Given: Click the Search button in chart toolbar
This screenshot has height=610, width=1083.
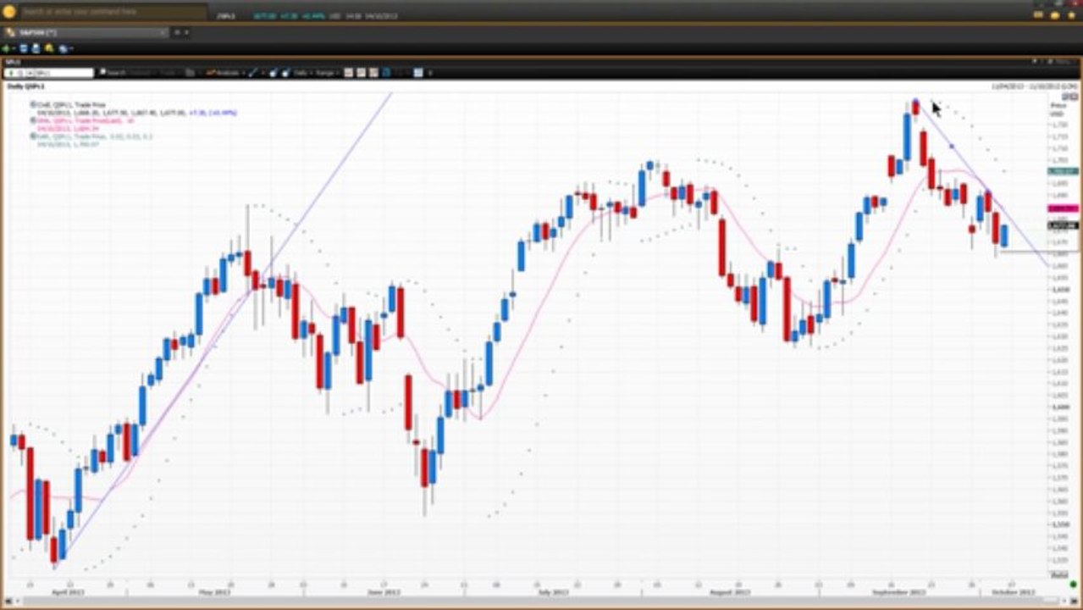Looking at the screenshot, I should pos(112,73).
